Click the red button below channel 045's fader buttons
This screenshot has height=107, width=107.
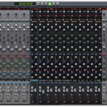point(48,98)
